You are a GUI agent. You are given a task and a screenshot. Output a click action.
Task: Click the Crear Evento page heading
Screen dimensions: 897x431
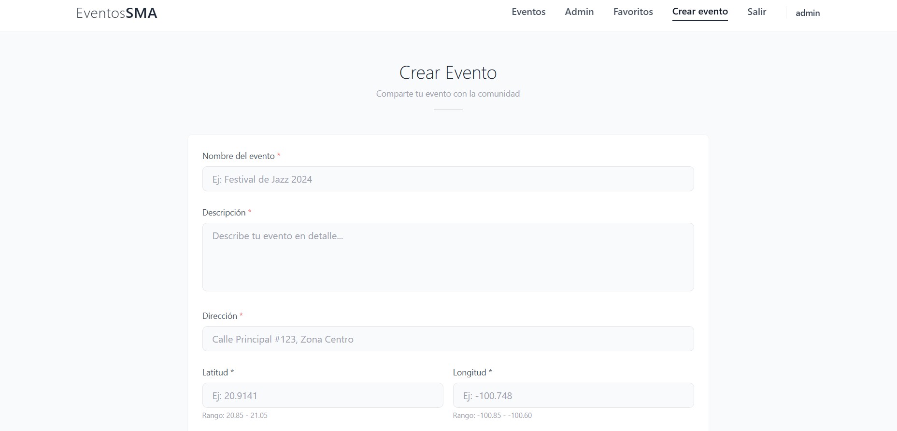[448, 72]
